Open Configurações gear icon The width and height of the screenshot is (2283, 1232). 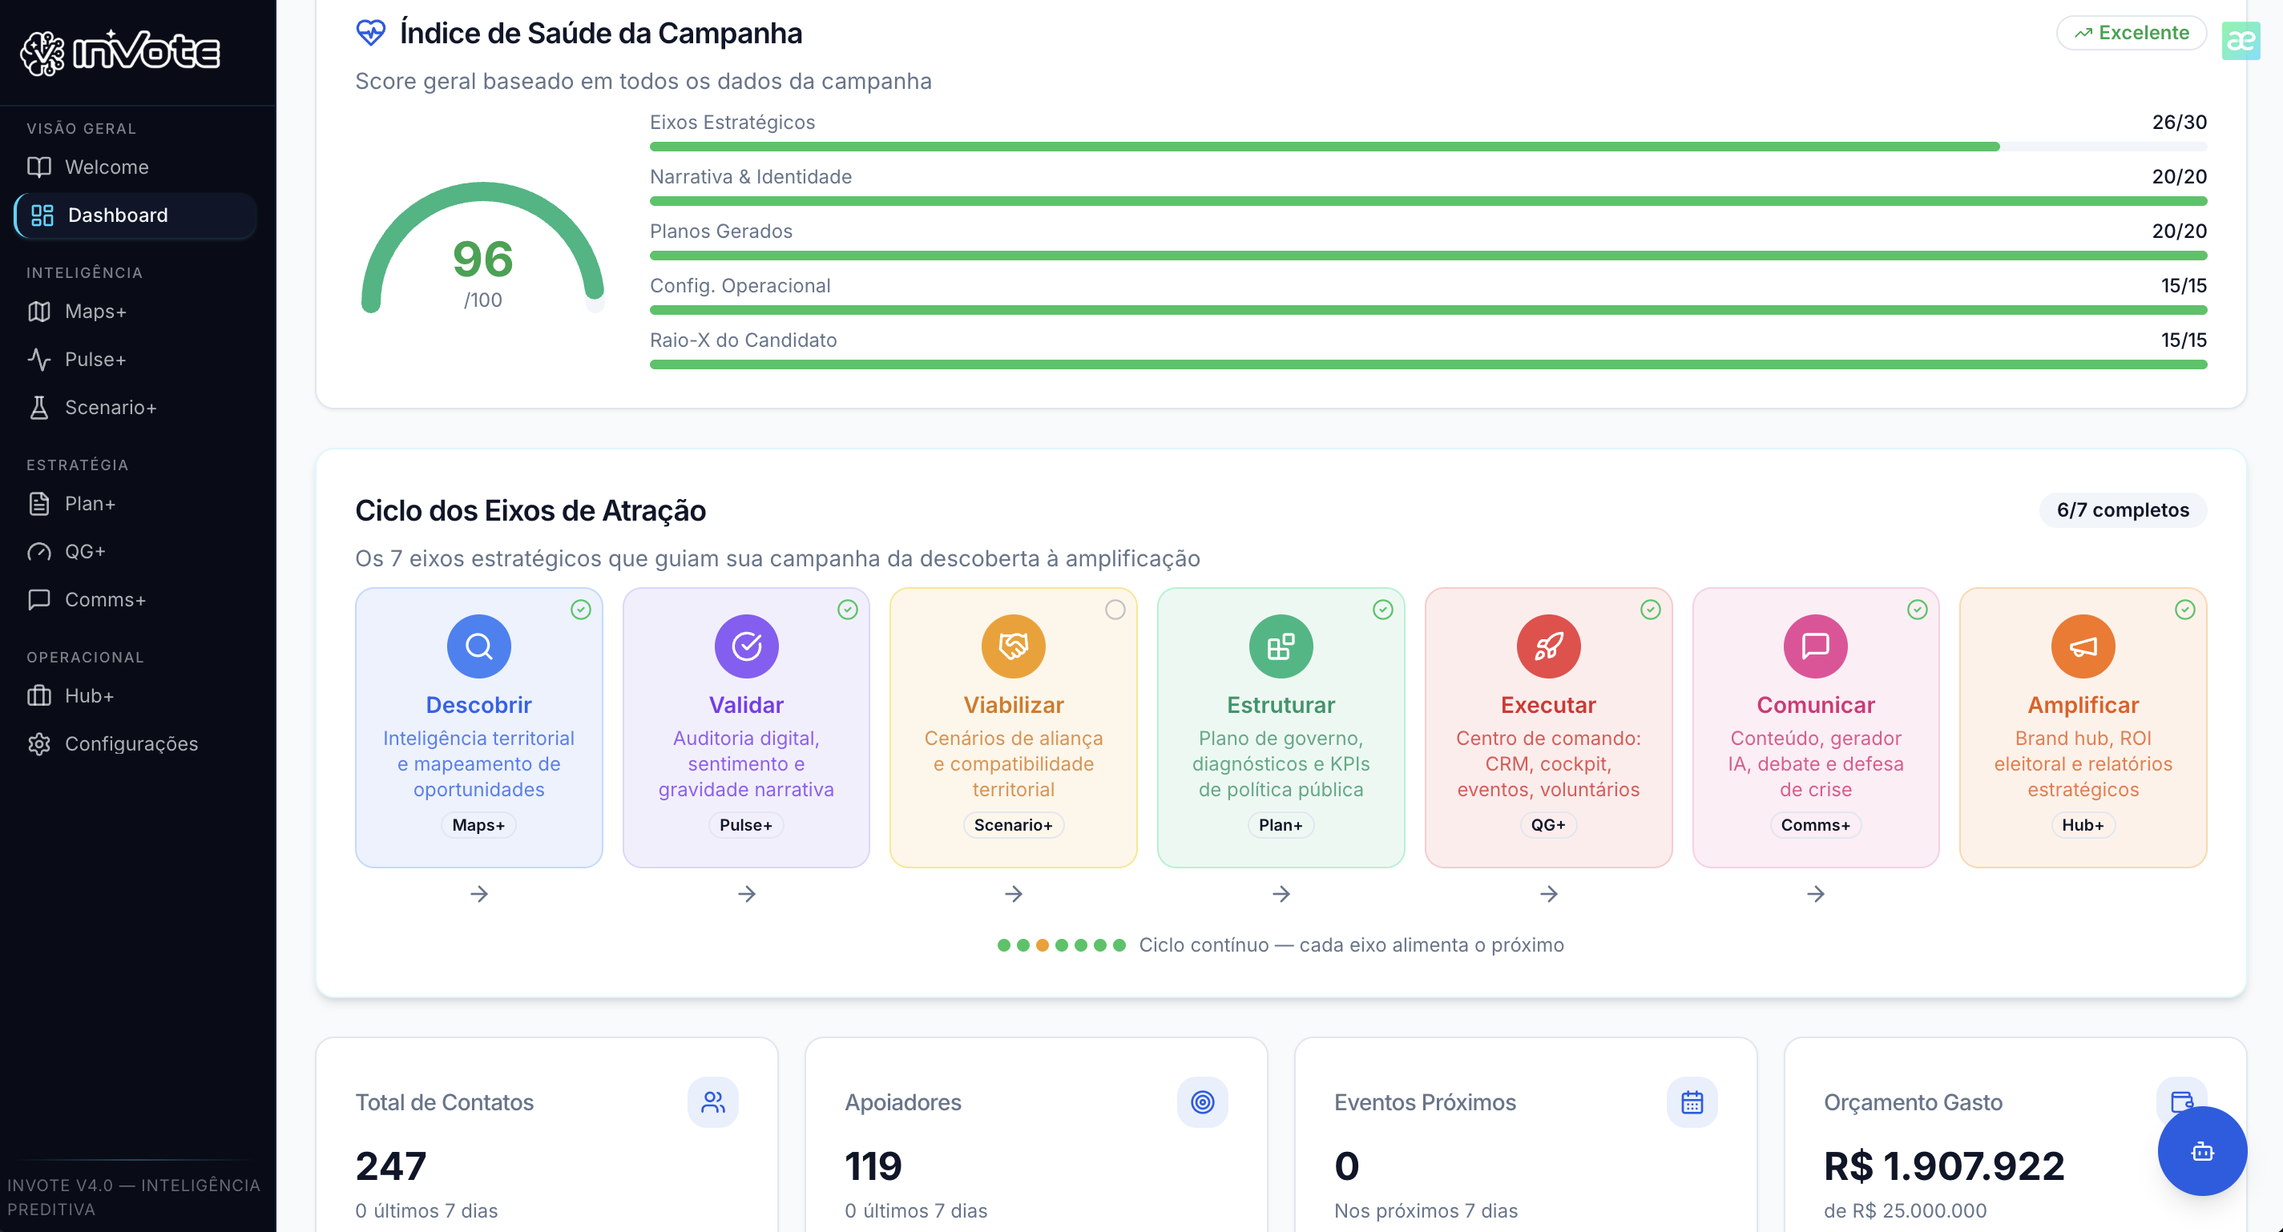click(39, 744)
